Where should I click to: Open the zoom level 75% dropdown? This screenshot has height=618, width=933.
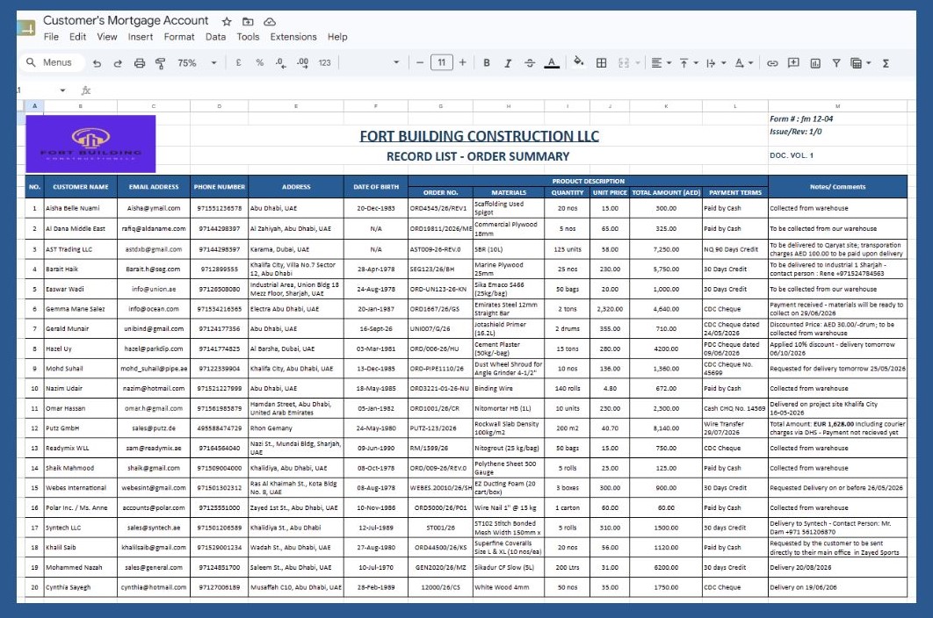(x=197, y=63)
